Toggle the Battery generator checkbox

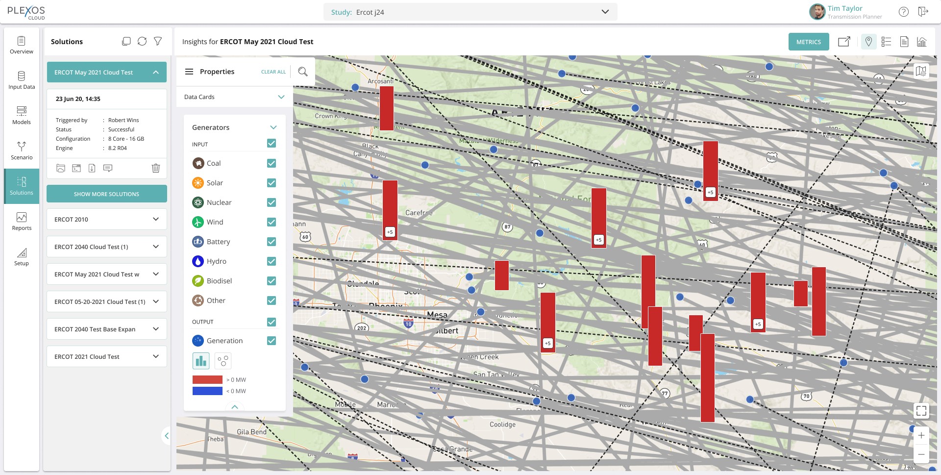click(x=272, y=242)
